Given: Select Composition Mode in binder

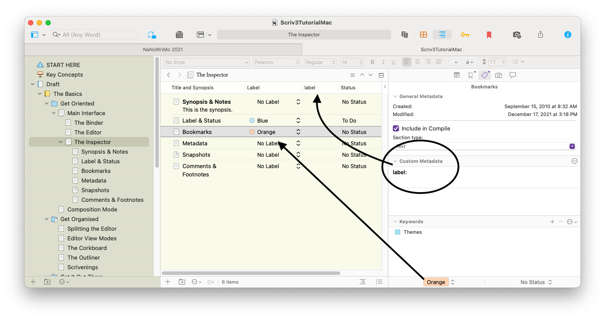Looking at the screenshot, I should 92,209.
